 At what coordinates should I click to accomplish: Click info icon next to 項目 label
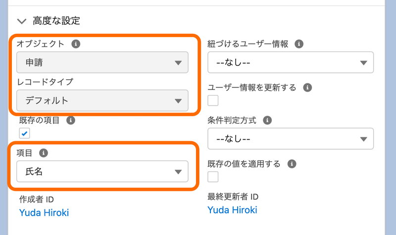pos(44,153)
